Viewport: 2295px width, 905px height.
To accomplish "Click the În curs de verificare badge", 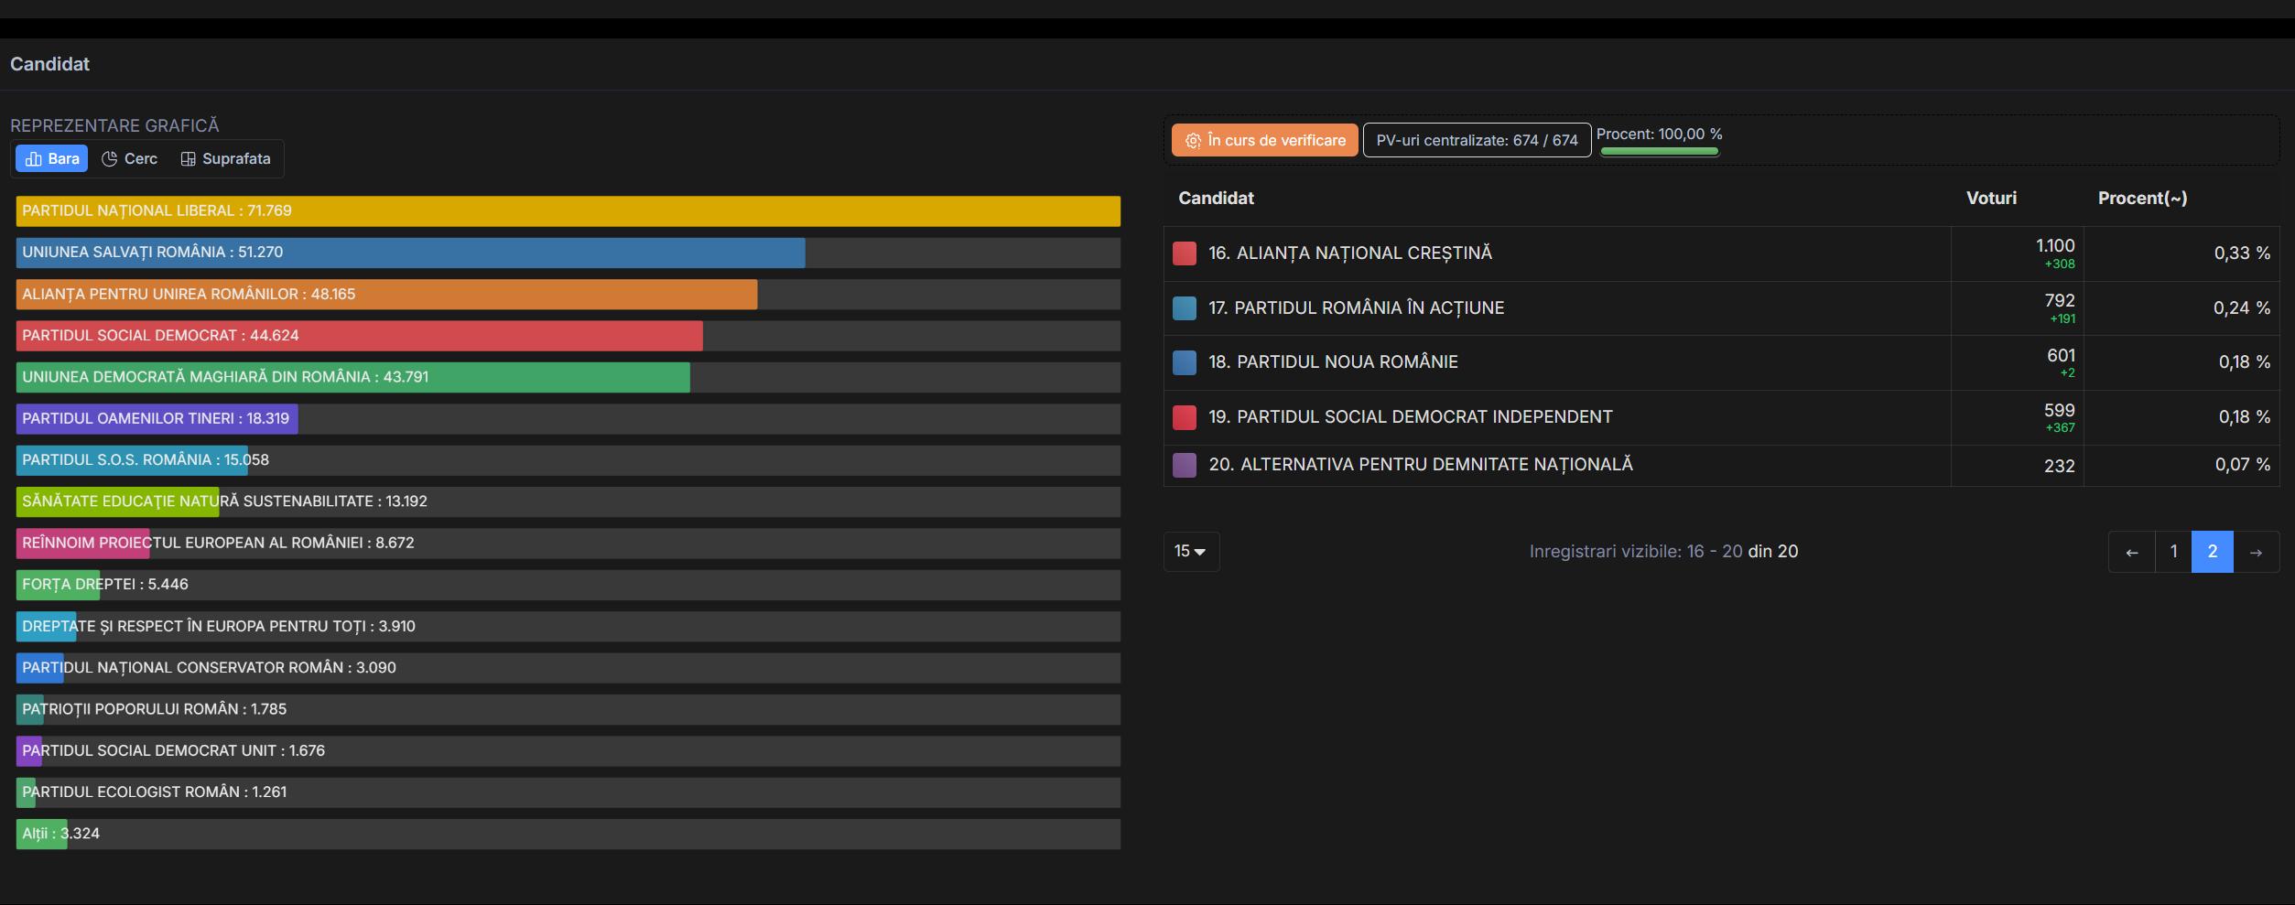I will [1264, 141].
